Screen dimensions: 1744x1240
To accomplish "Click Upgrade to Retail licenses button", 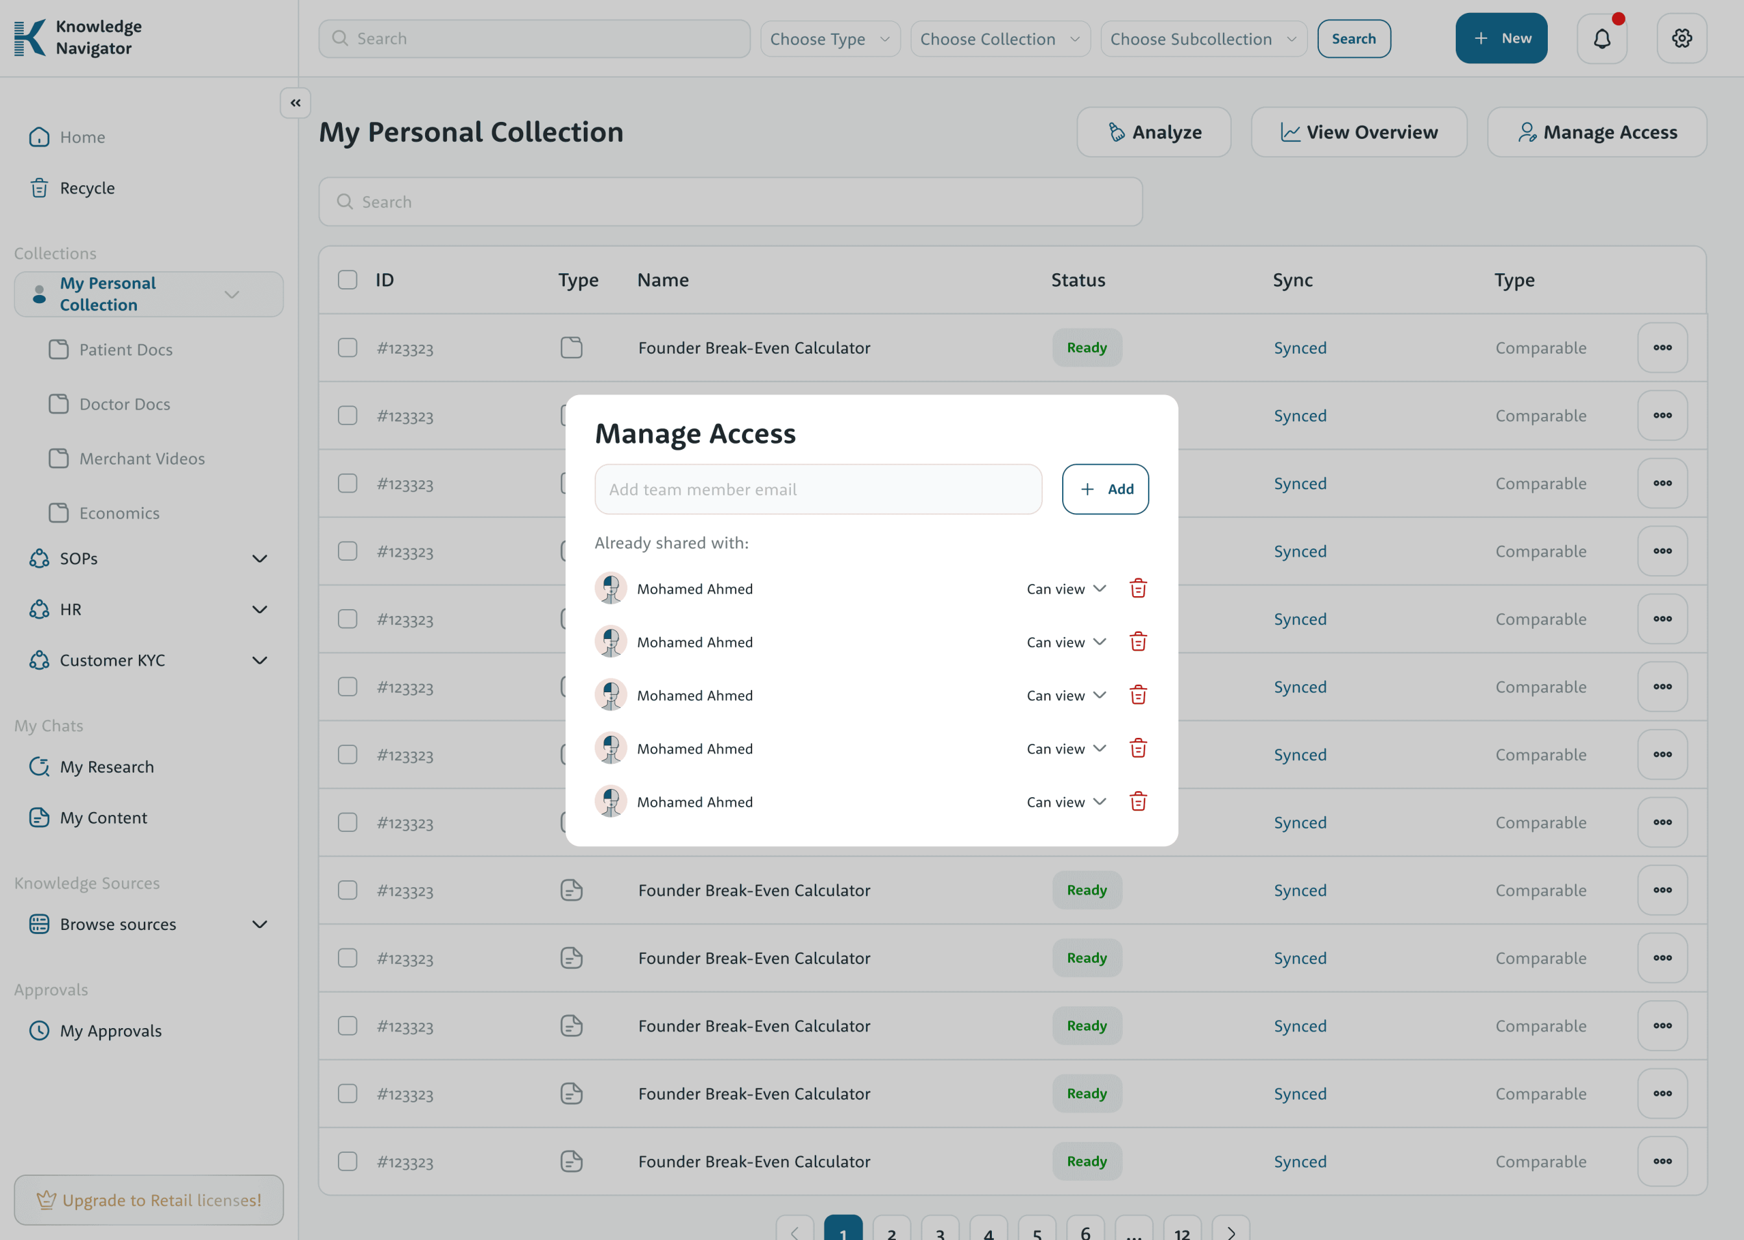I will point(149,1200).
